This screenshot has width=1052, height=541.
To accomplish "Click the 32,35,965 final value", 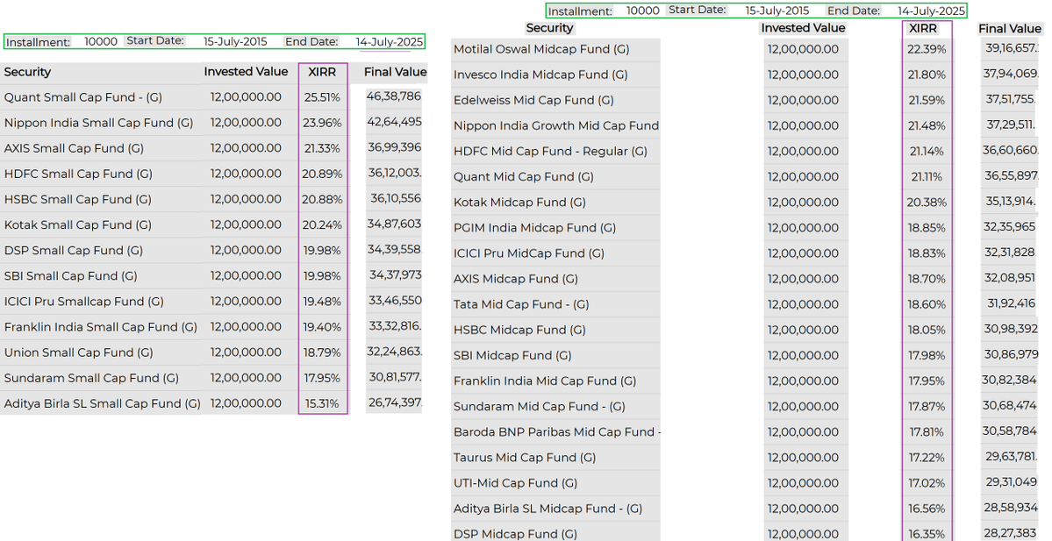I will [x=1010, y=226].
